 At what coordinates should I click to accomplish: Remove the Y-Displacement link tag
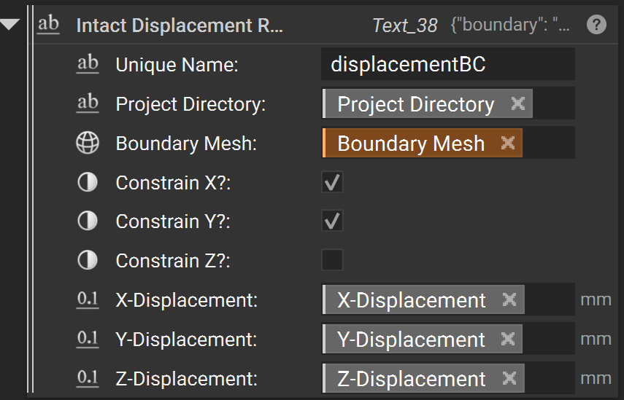pyautogui.click(x=509, y=339)
